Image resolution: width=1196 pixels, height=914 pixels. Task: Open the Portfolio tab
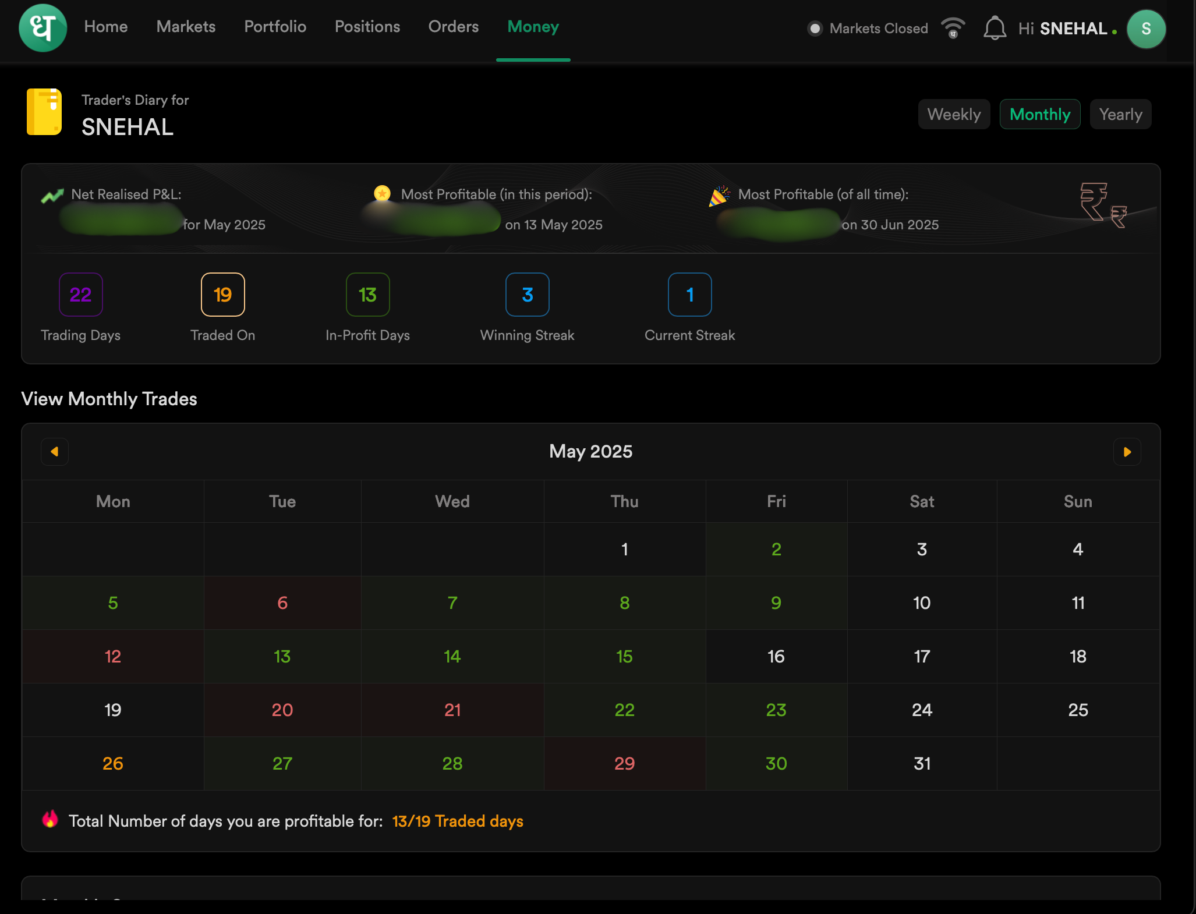coord(275,27)
